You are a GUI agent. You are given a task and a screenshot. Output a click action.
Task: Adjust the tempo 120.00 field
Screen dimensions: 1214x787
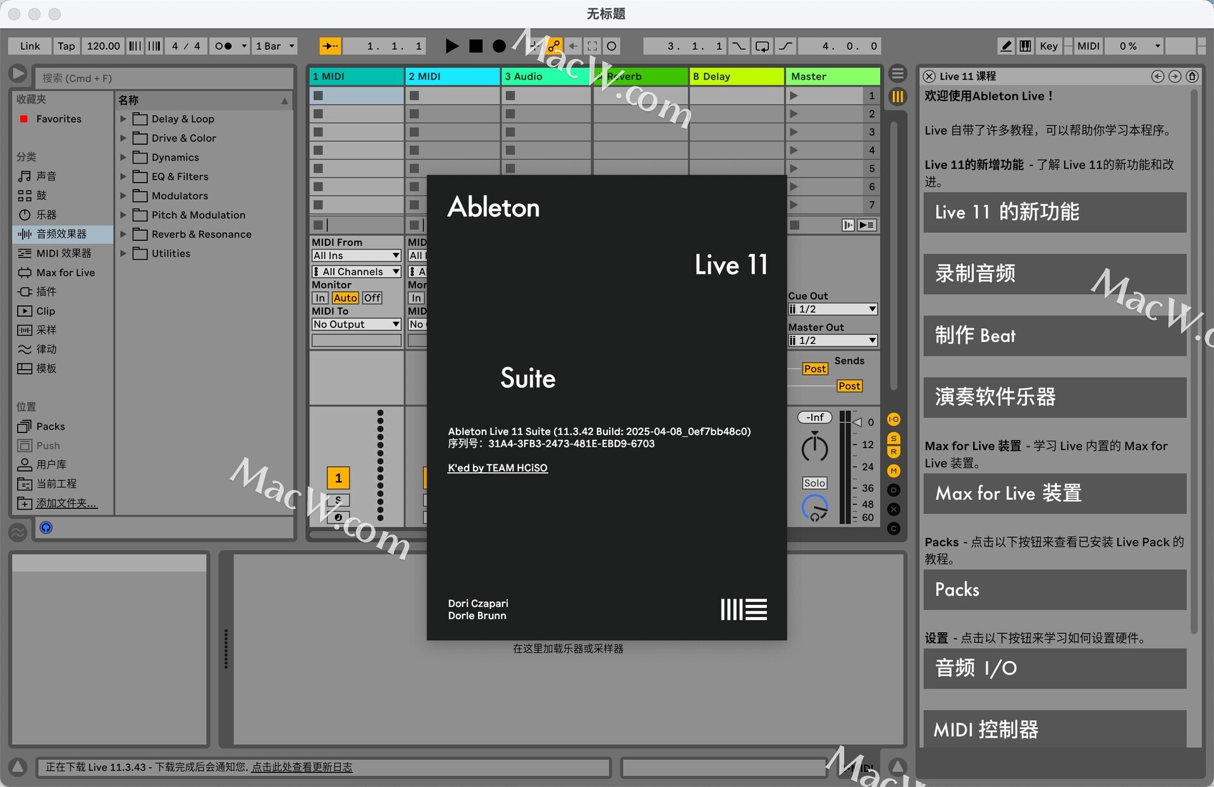[x=103, y=46]
